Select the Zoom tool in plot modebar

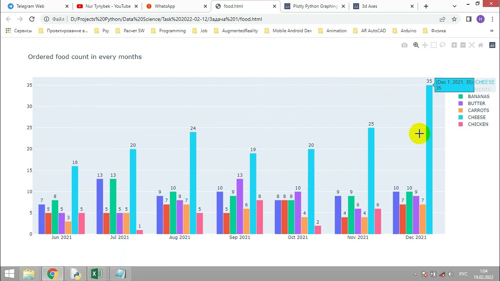point(416,45)
